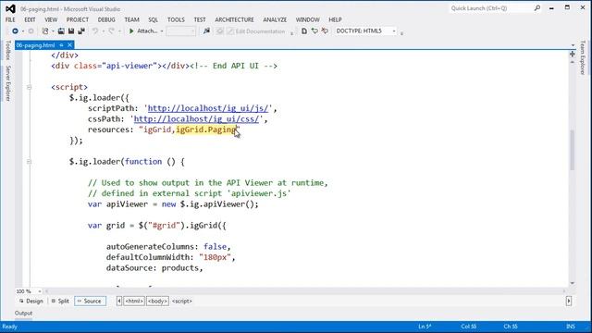
Task: Open the DEBUG menu
Action: point(106,19)
